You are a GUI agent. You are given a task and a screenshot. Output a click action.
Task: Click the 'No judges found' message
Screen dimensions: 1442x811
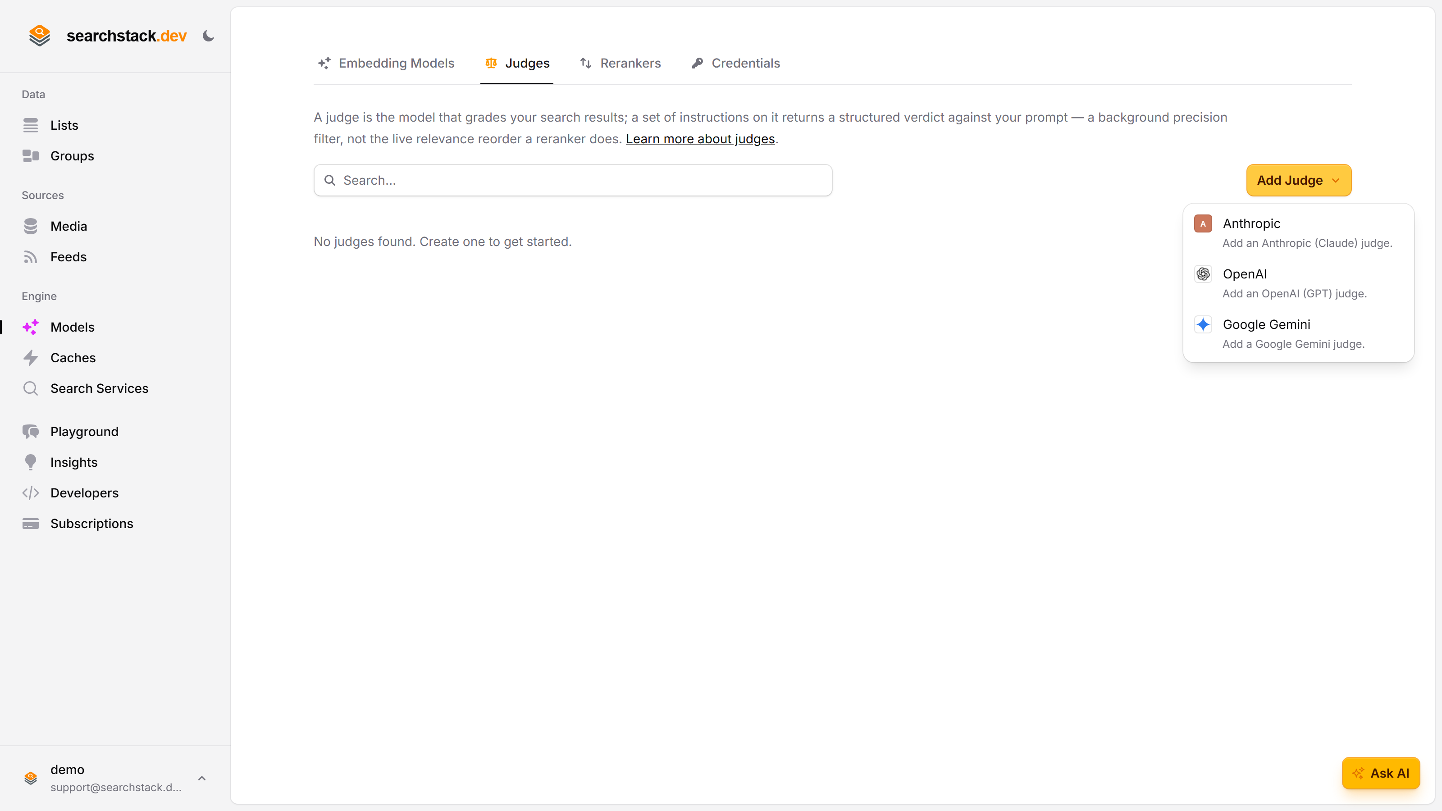(x=442, y=242)
